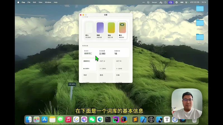Click the battery status icon
The height and width of the screenshot is (125, 223).
pyautogui.click(x=182, y=2)
